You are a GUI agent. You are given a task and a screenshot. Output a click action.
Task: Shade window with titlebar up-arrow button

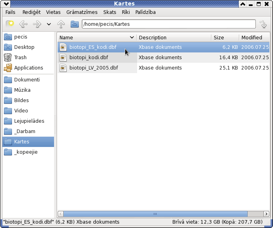click(243, 4)
